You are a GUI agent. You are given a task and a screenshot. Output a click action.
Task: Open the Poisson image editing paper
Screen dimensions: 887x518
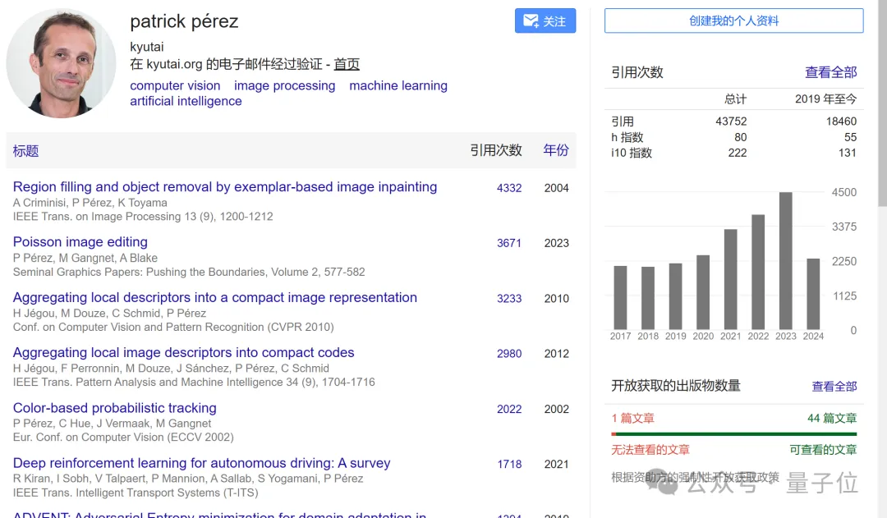80,242
